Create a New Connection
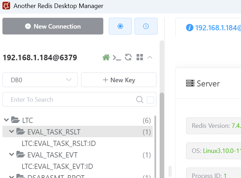Viewport: 241px width, 178px height. point(53,26)
